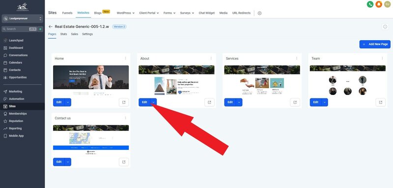Image resolution: width=393 pixels, height=188 pixels.
Task: Open the circular info icon at top right
Action: tap(385, 27)
